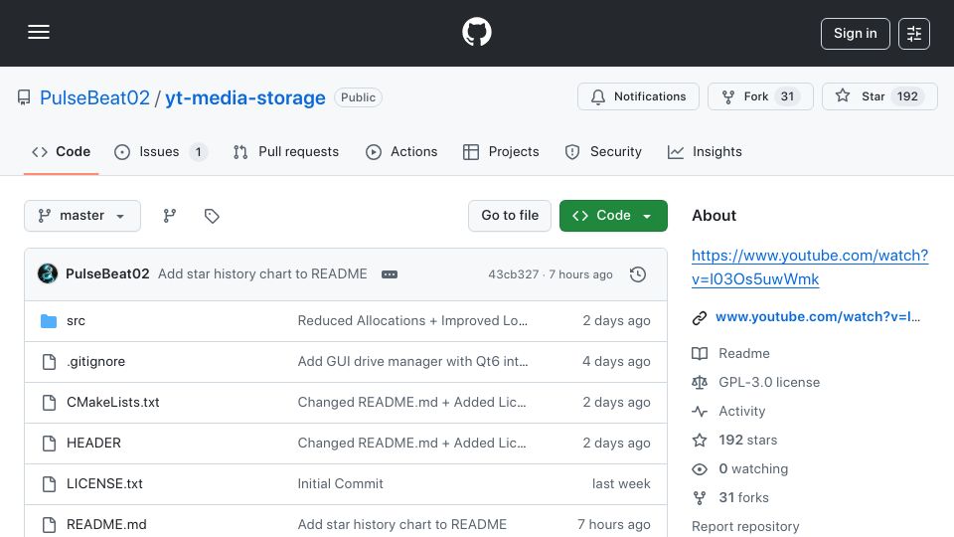Open www.youtube.com/watch website link
954x537 pixels.
[818, 317]
